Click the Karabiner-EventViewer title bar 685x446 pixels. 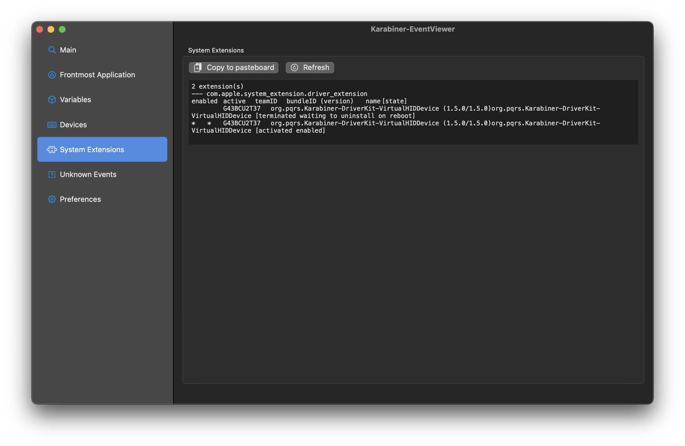[413, 29]
